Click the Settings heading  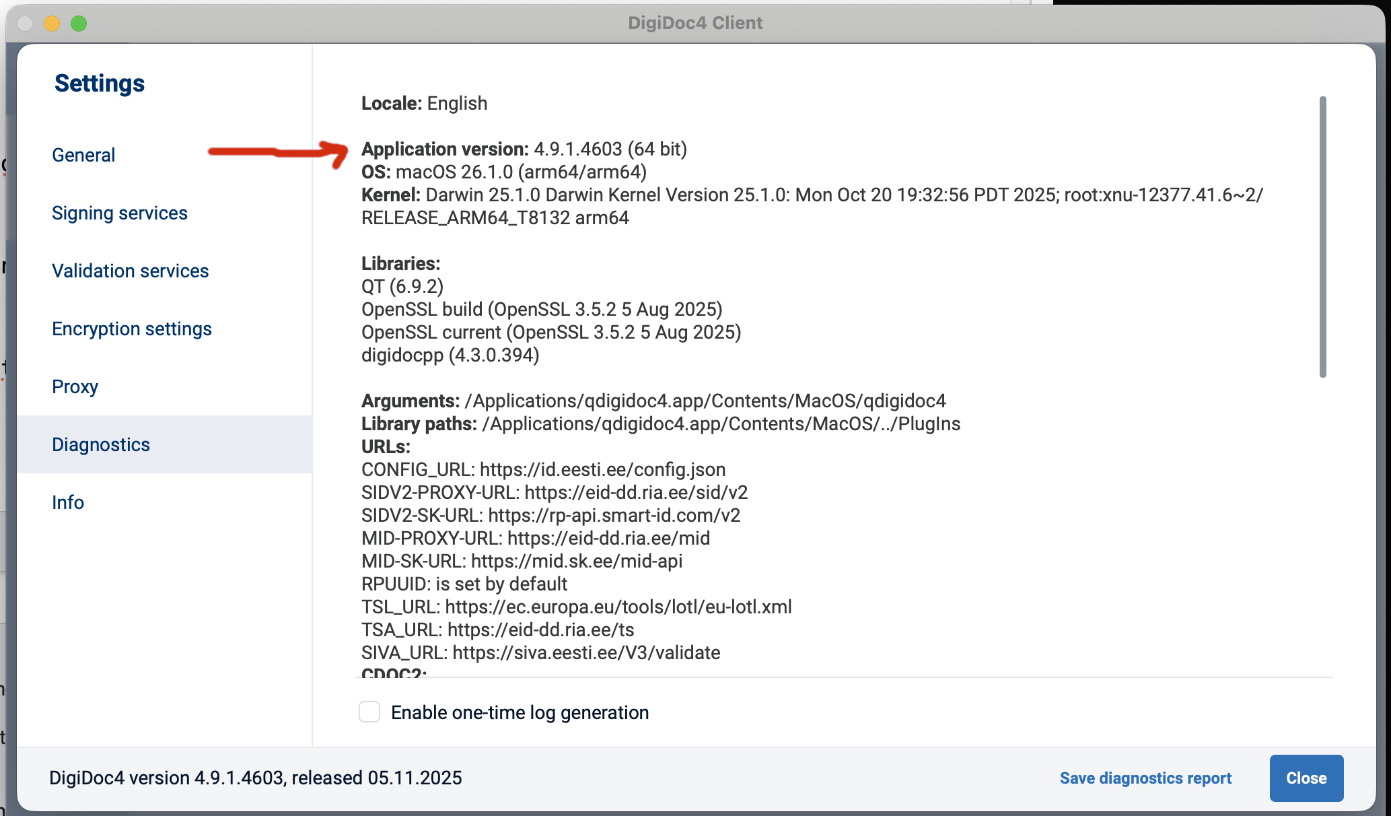point(100,83)
